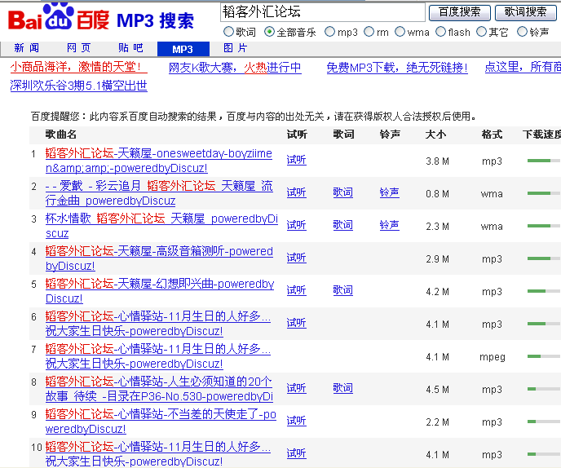
Task: Open result 5 幻想即兴曲 link
Action: click(160, 291)
